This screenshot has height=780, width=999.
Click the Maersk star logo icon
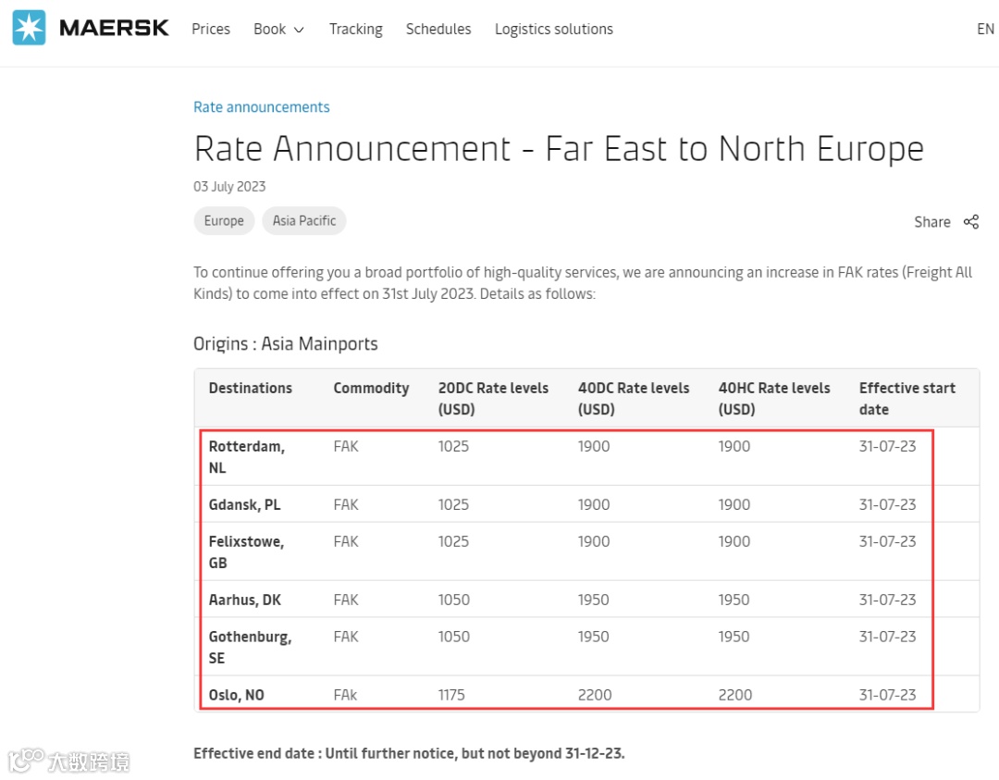point(29,28)
